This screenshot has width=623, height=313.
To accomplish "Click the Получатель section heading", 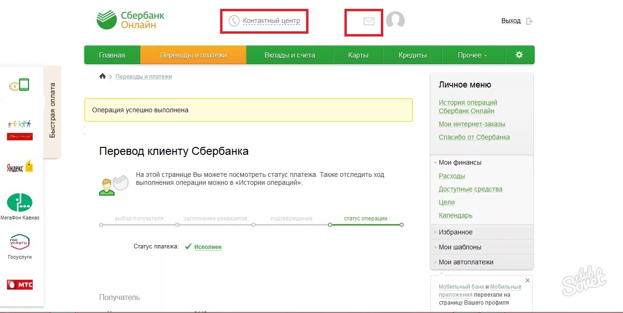I will [x=119, y=297].
